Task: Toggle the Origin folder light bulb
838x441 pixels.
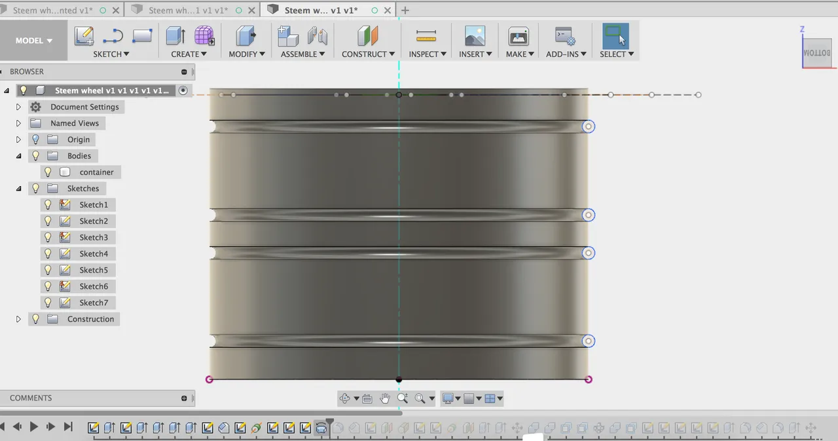Action: click(x=36, y=140)
